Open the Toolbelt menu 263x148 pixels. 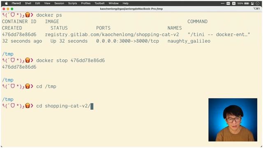pos(99,3)
